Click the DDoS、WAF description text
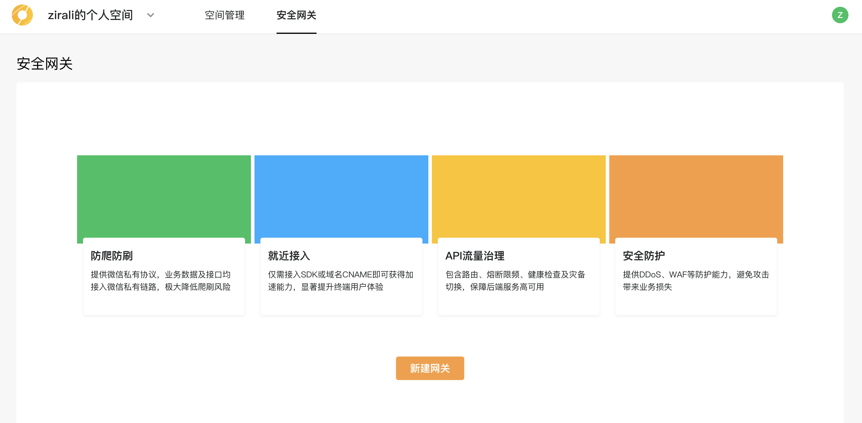 [695, 280]
